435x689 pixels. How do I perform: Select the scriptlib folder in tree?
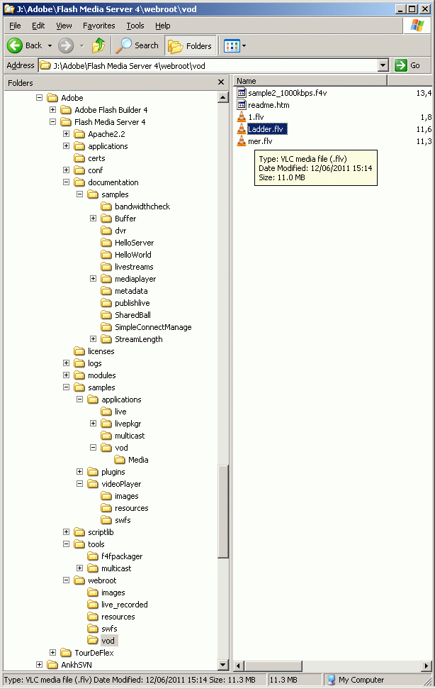101,531
